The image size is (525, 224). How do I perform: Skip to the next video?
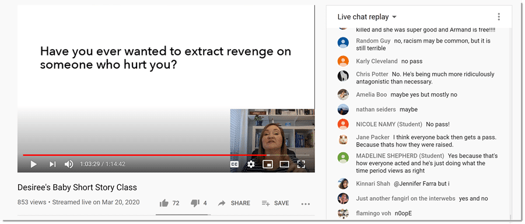point(52,164)
